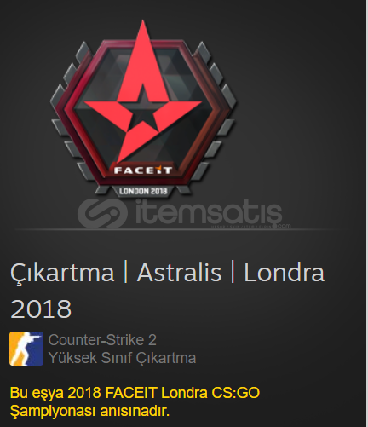
Task: Click the Yüksek Sınıf Çıkartma rarity label
Action: tap(122, 358)
